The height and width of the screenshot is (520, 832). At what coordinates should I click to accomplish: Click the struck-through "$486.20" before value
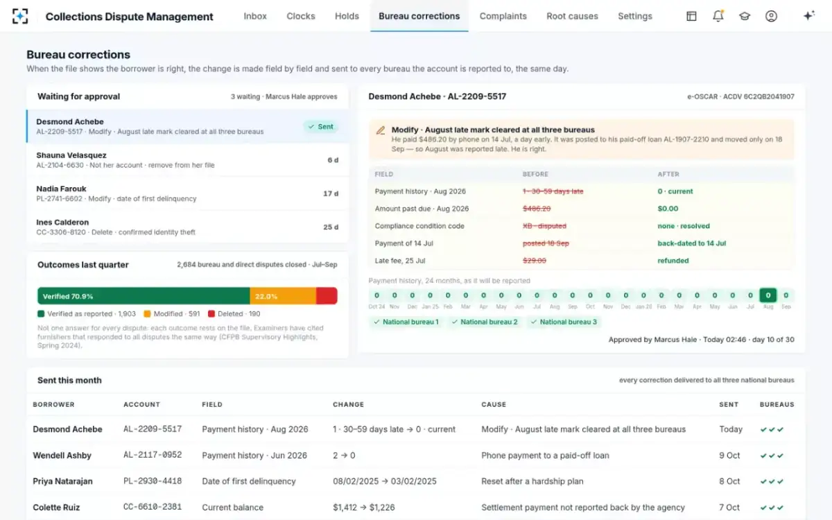(x=537, y=209)
